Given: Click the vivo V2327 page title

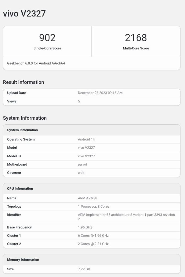Looking at the screenshot, I should (24, 14).
